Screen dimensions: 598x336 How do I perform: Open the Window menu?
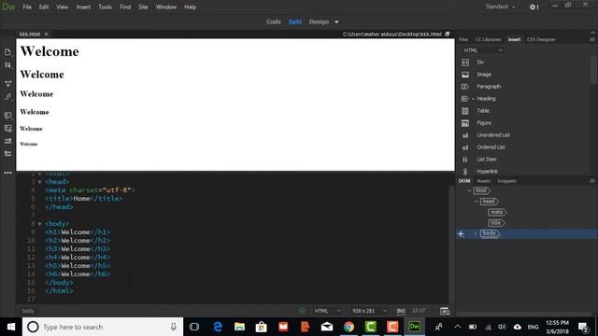click(x=166, y=7)
